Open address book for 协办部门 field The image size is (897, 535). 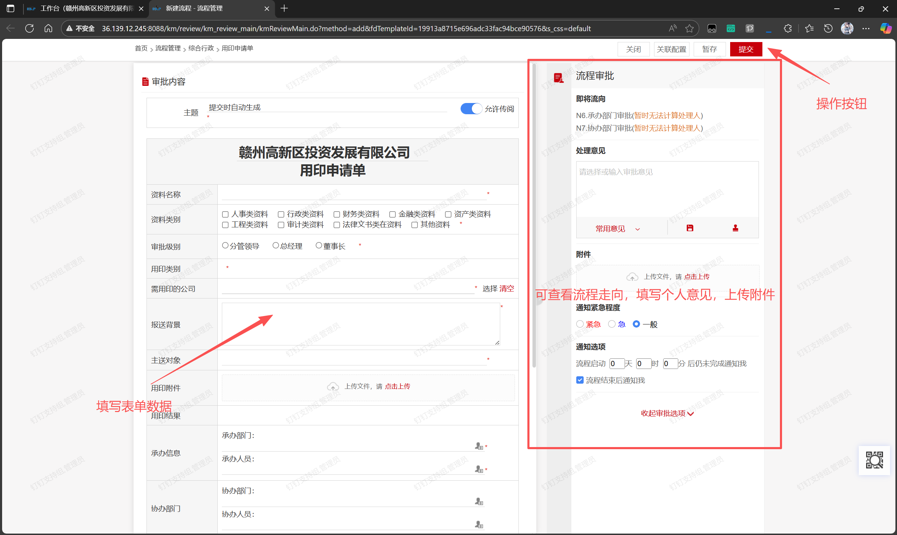478,501
